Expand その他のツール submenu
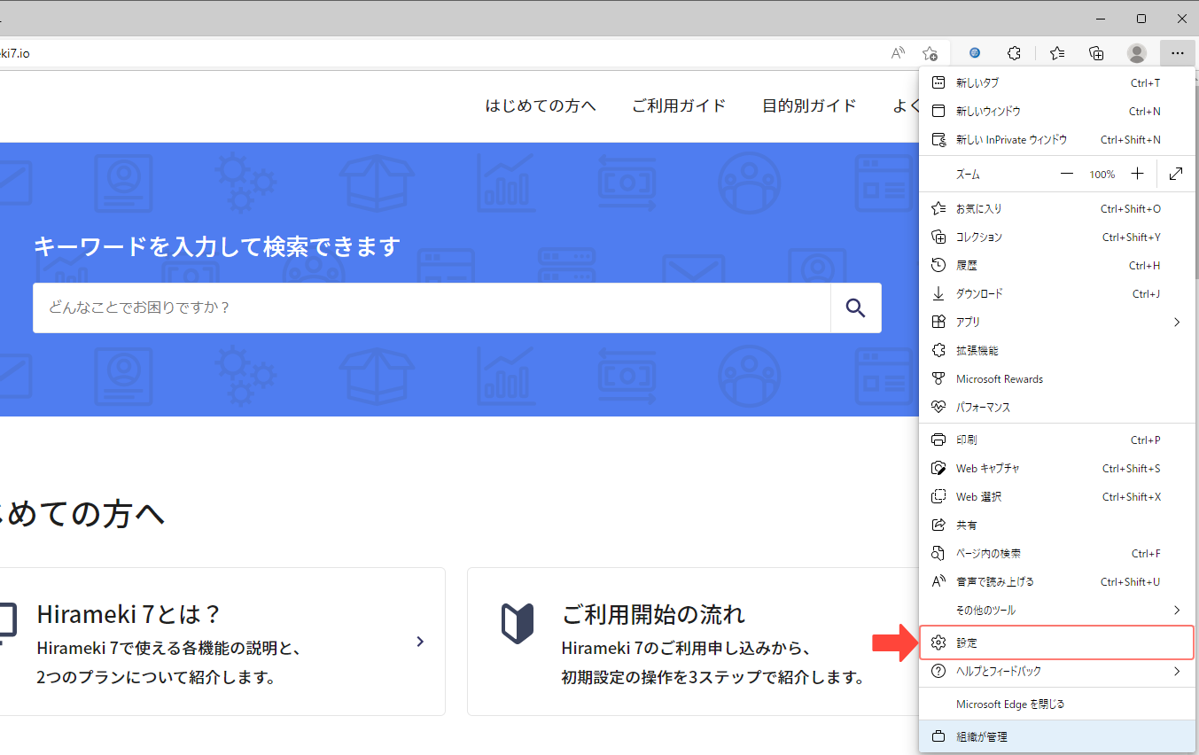The width and height of the screenshot is (1199, 755). [1057, 611]
